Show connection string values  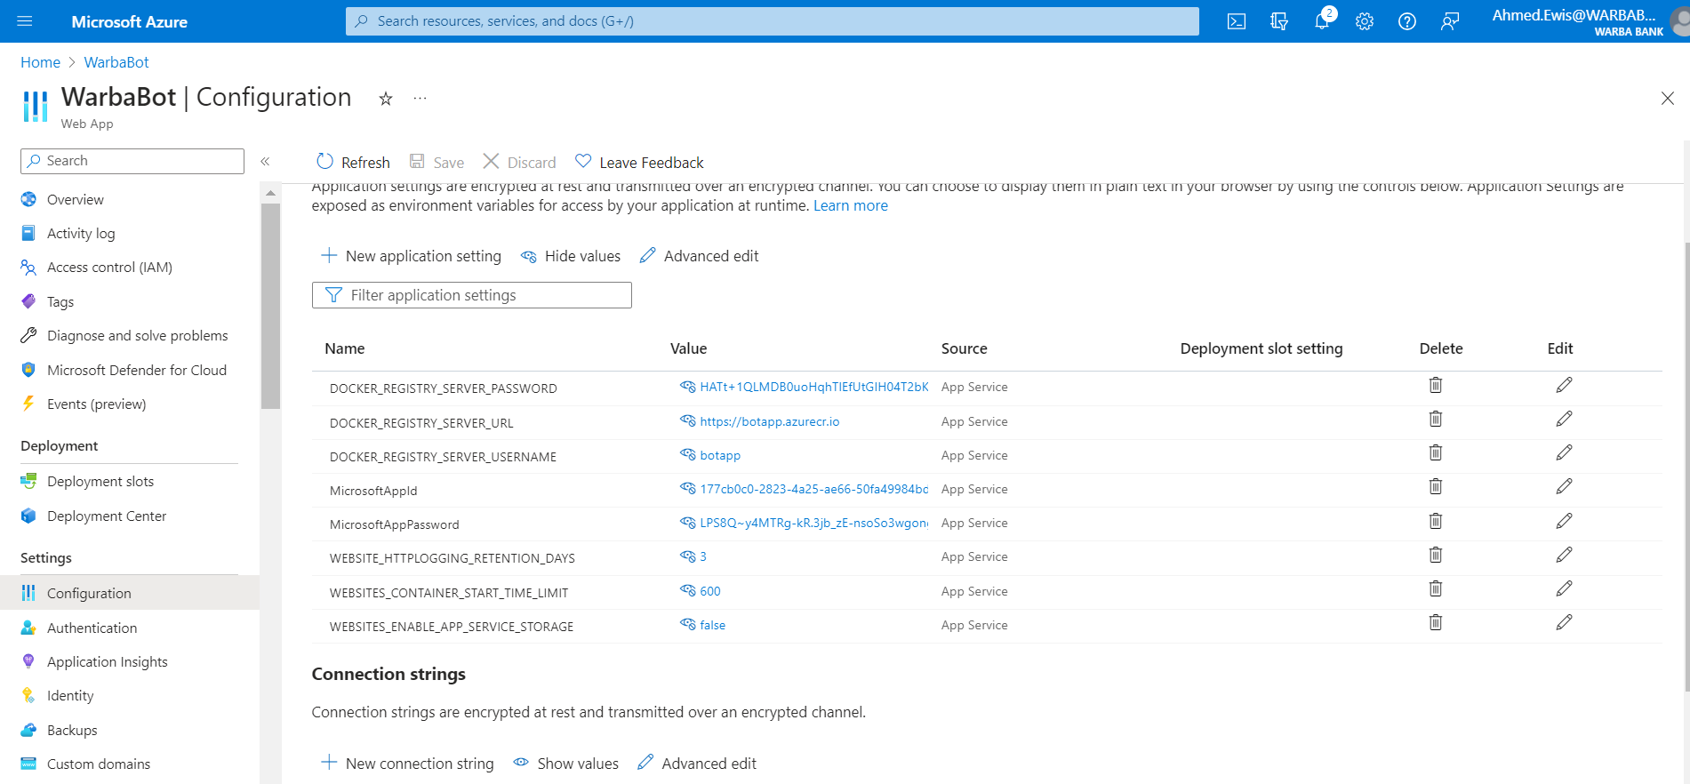(566, 764)
